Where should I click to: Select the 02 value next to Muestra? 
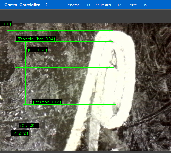(119, 5)
